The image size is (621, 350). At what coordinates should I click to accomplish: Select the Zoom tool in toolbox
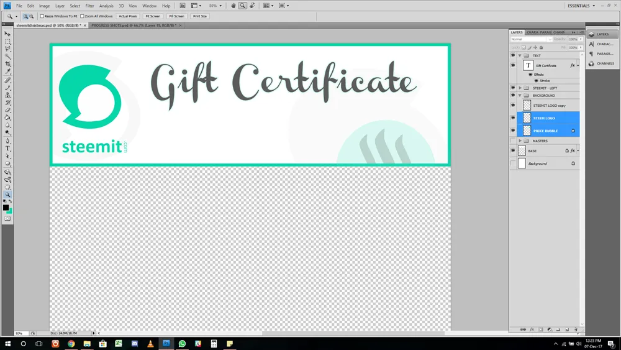tap(7, 195)
